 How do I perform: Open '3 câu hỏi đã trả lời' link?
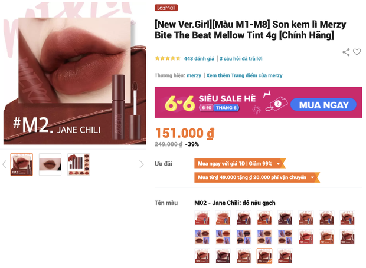[x=241, y=59]
